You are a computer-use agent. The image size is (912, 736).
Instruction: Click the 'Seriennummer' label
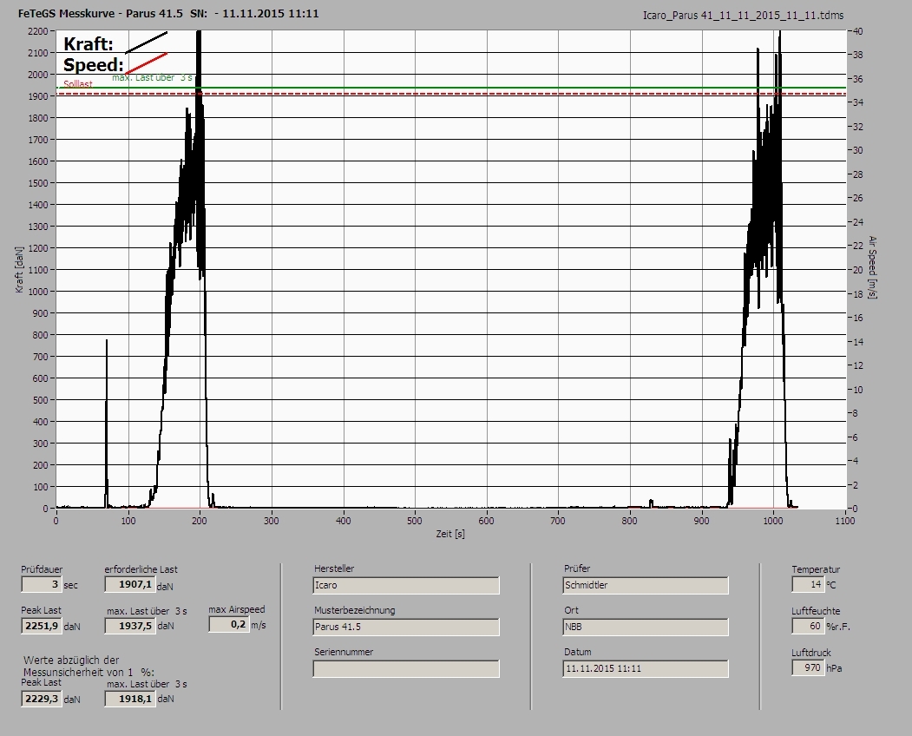(x=344, y=652)
